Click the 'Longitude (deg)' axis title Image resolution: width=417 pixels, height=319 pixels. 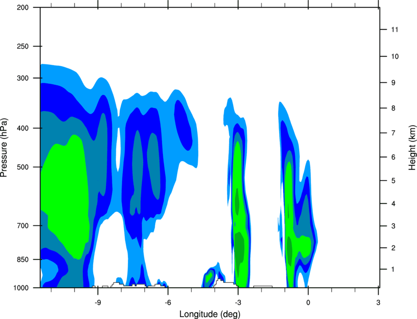tap(210, 314)
